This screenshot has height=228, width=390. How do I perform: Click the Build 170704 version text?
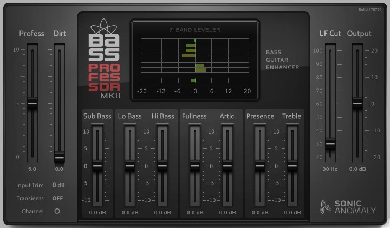click(x=370, y=9)
